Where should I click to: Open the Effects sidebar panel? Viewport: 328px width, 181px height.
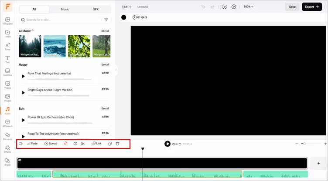pos(7,149)
